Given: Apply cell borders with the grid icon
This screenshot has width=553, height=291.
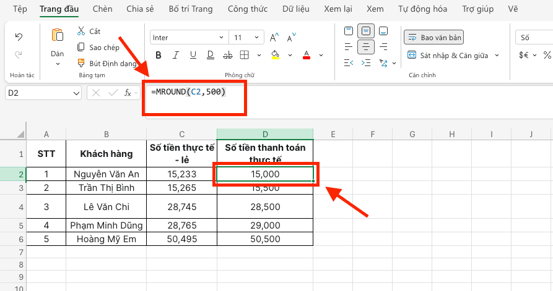Looking at the screenshot, I should point(245,55).
